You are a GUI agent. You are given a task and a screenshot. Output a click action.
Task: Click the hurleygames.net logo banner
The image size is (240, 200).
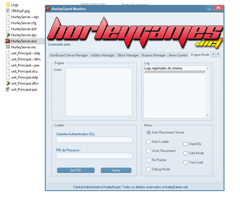(135, 33)
